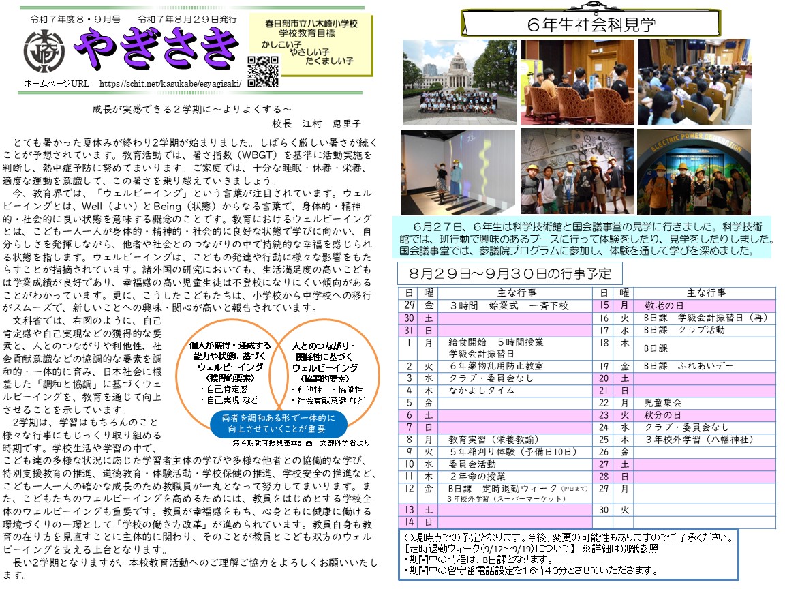Open the photo of students in red chairs
Screen dimensions: 785x589
tap(576, 82)
